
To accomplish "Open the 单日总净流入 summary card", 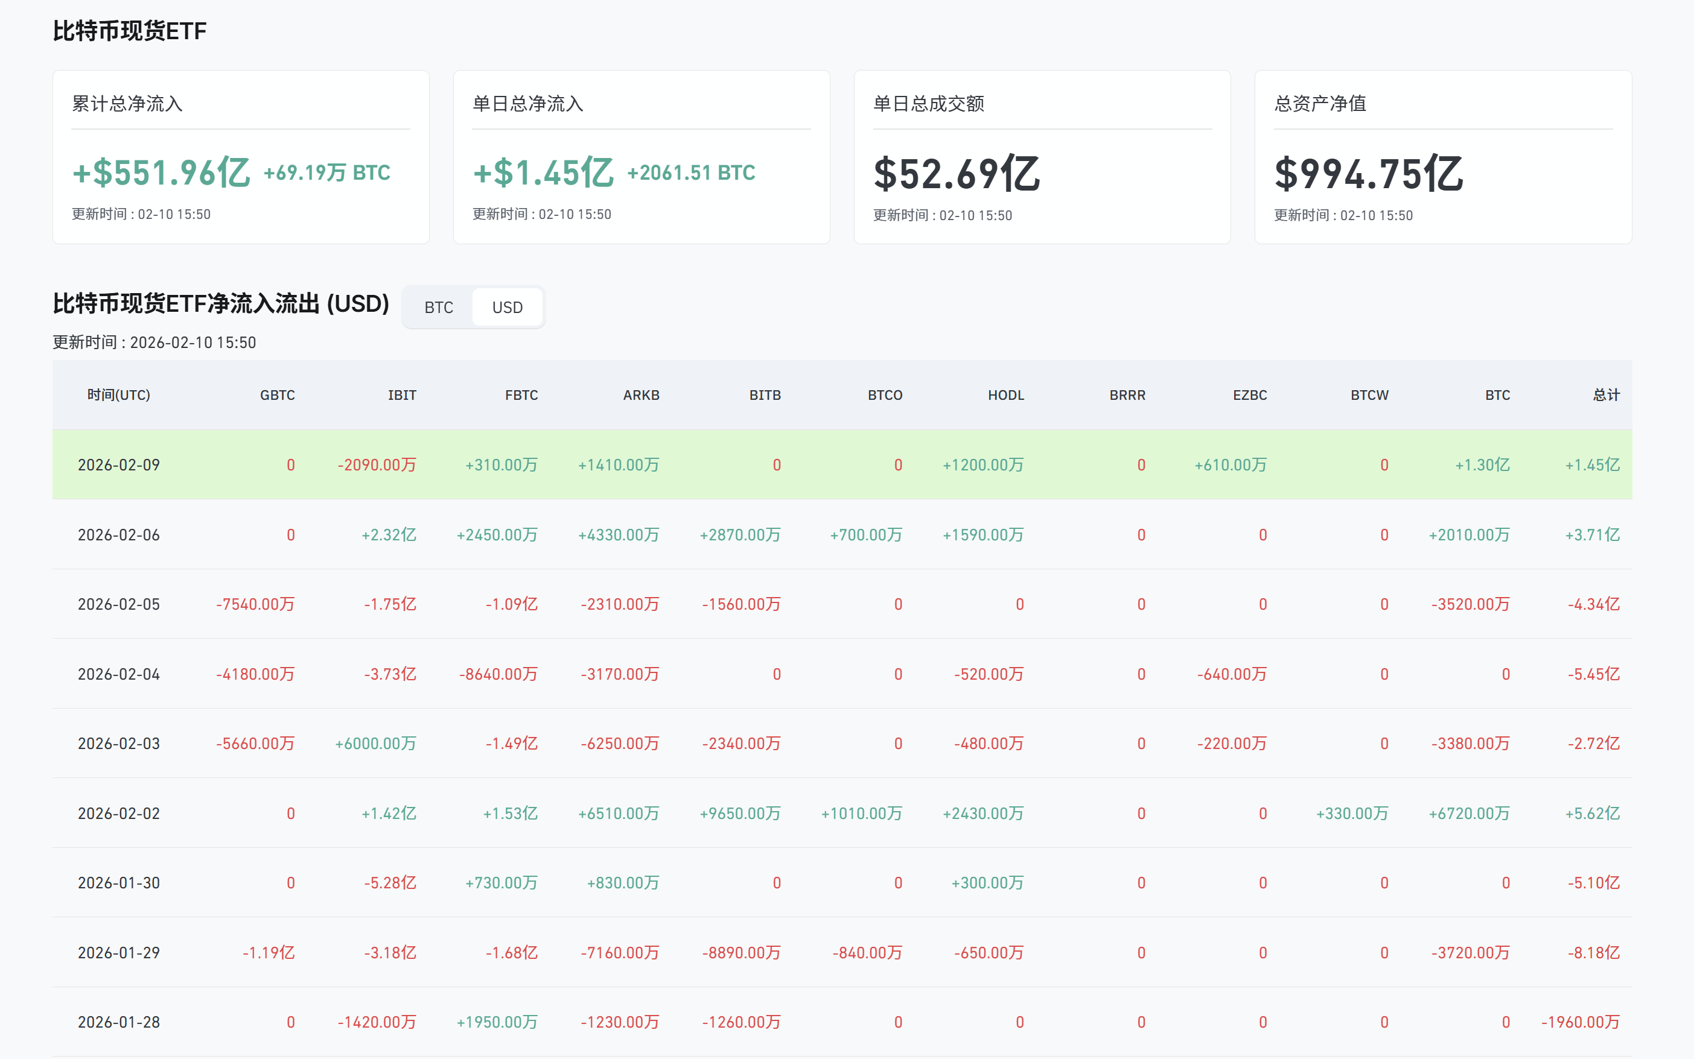I will point(642,157).
